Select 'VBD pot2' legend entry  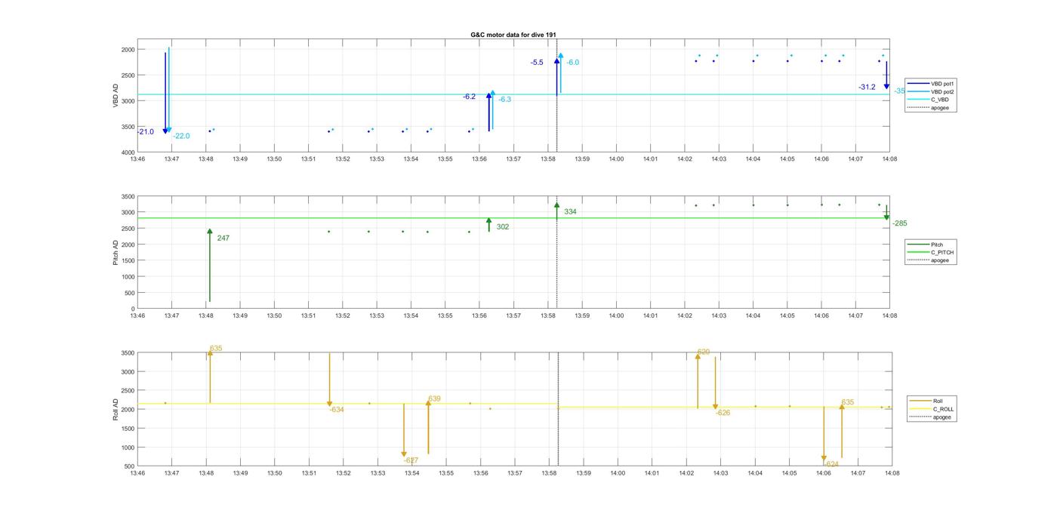943,91
